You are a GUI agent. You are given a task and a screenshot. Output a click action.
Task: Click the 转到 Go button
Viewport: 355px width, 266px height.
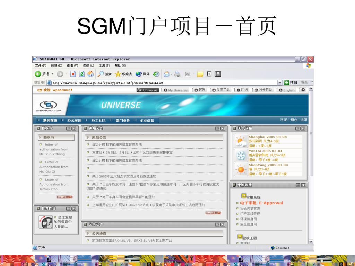tap(291, 82)
